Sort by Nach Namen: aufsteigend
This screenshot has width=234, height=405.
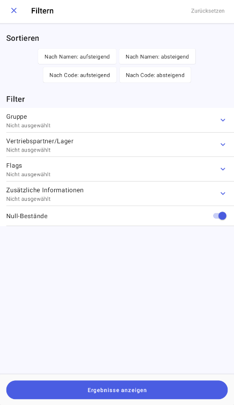(x=77, y=56)
